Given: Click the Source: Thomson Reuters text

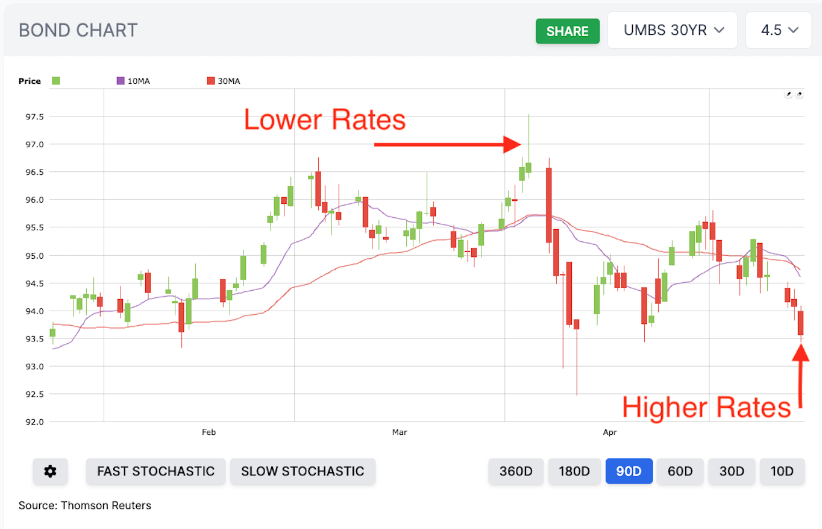Looking at the screenshot, I should 85,505.
